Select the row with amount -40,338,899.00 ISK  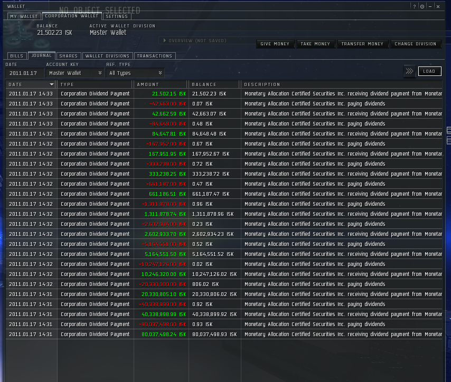224,304
